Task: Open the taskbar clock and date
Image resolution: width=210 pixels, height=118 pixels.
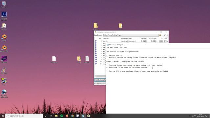Action: pos(200,116)
